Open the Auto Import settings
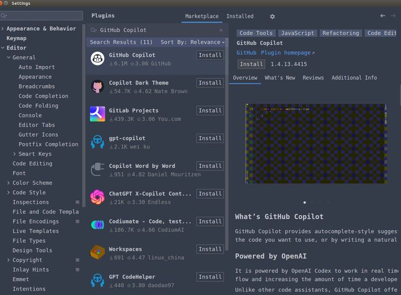The height and width of the screenshot is (295, 401). point(36,67)
